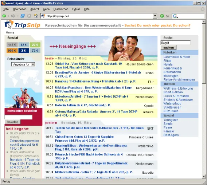This screenshot has height=185, width=207.
Task: Select the orange 999 € price swatch
Action: click(12, 51)
